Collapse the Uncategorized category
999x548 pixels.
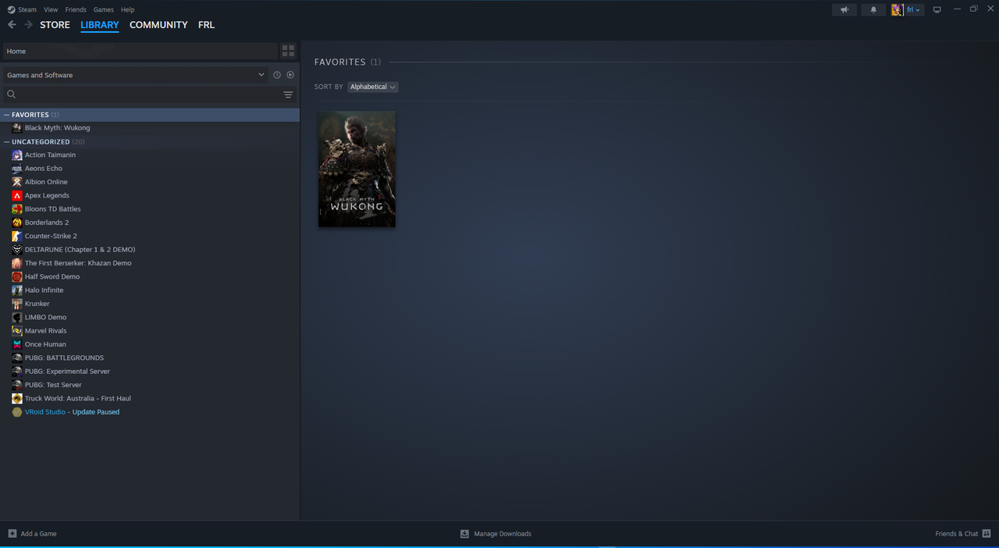click(x=7, y=142)
